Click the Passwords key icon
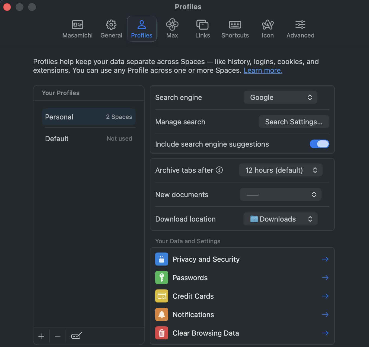369x347 pixels. [161, 277]
